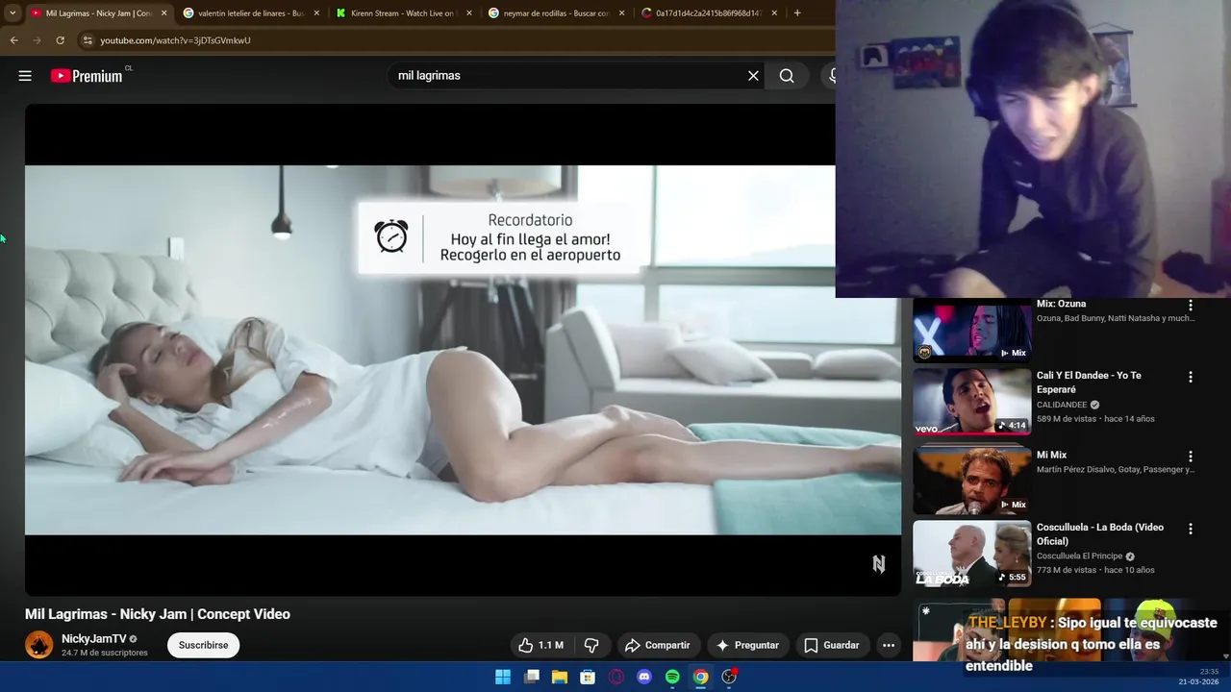Go forward with browser forward arrow
The height and width of the screenshot is (692, 1231).
coord(37,40)
